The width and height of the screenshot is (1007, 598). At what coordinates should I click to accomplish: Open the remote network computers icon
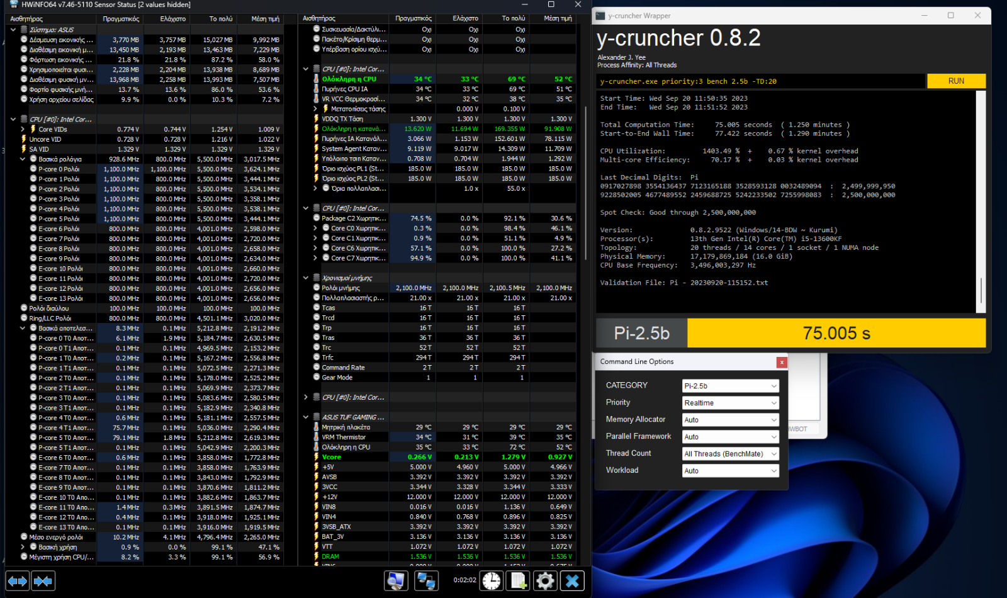click(426, 580)
